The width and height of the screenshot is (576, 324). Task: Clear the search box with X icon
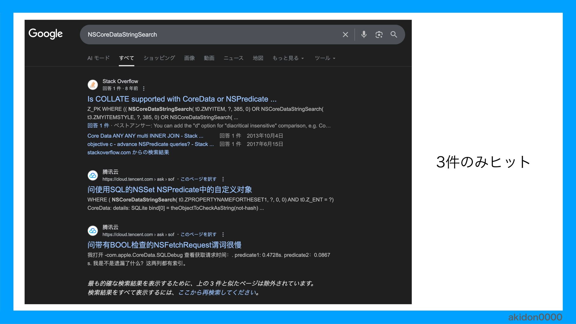tap(345, 34)
